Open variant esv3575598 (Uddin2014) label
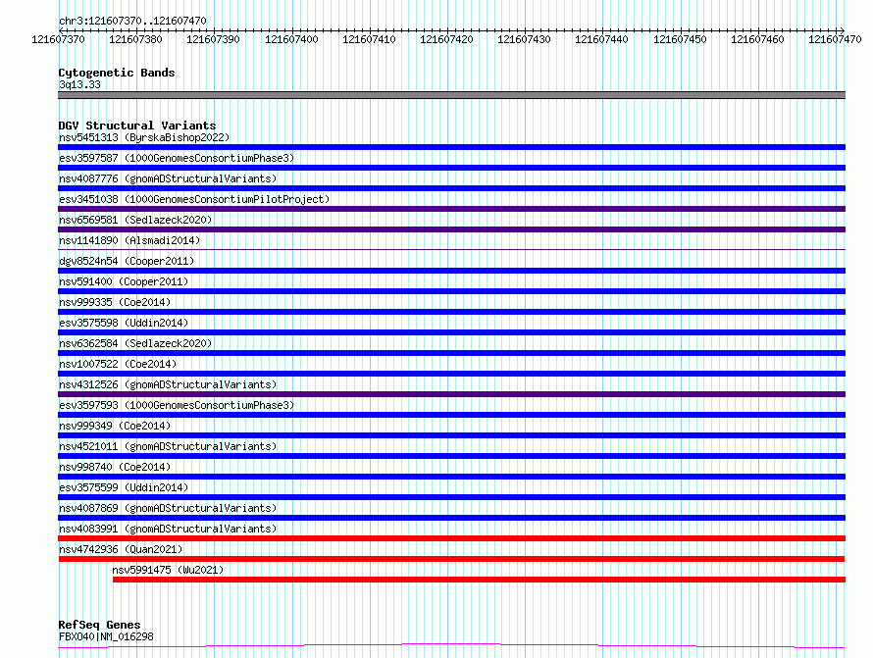The width and height of the screenshot is (873, 658). point(124,323)
